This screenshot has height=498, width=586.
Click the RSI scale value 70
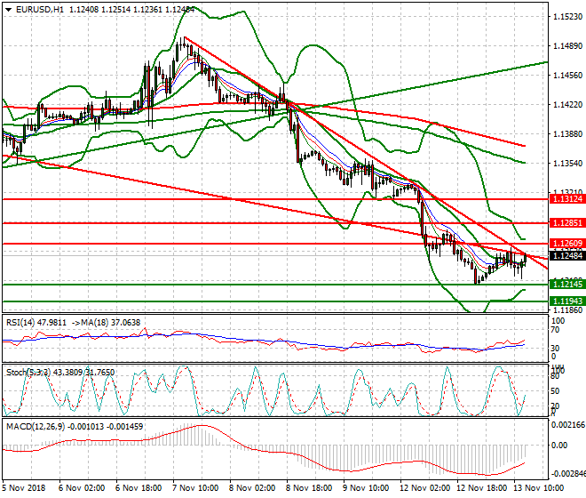pos(555,330)
